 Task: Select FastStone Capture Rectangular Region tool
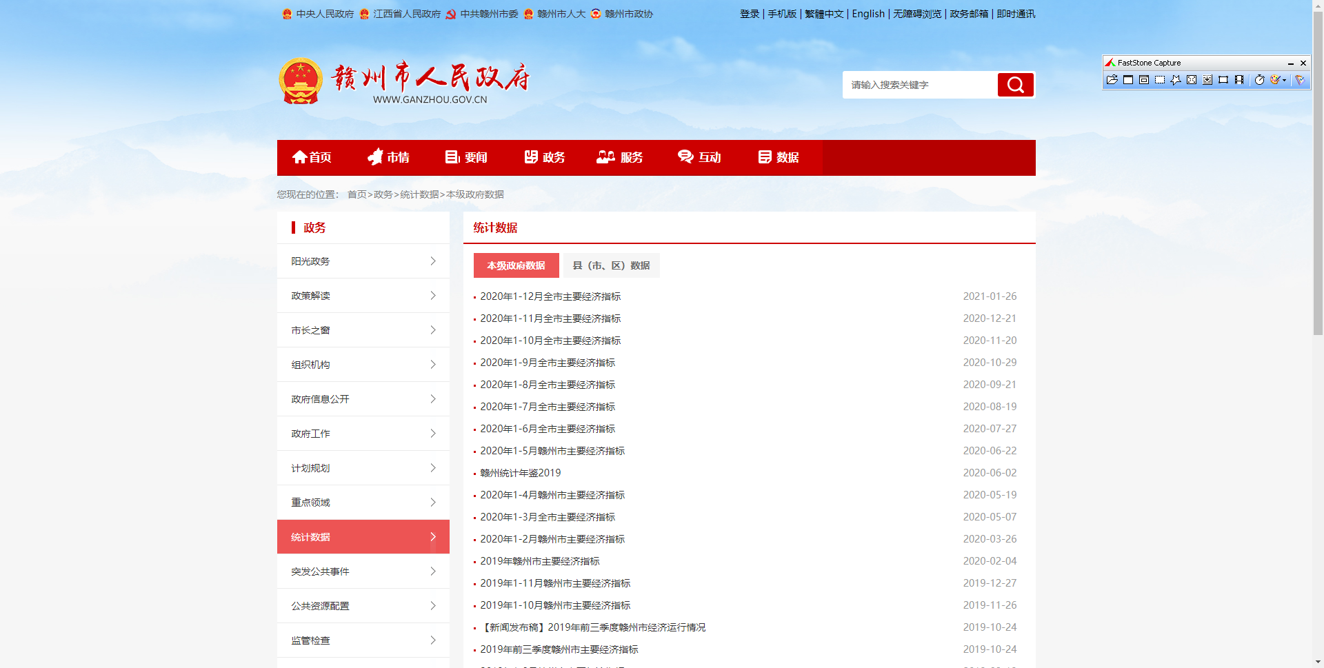1160,80
